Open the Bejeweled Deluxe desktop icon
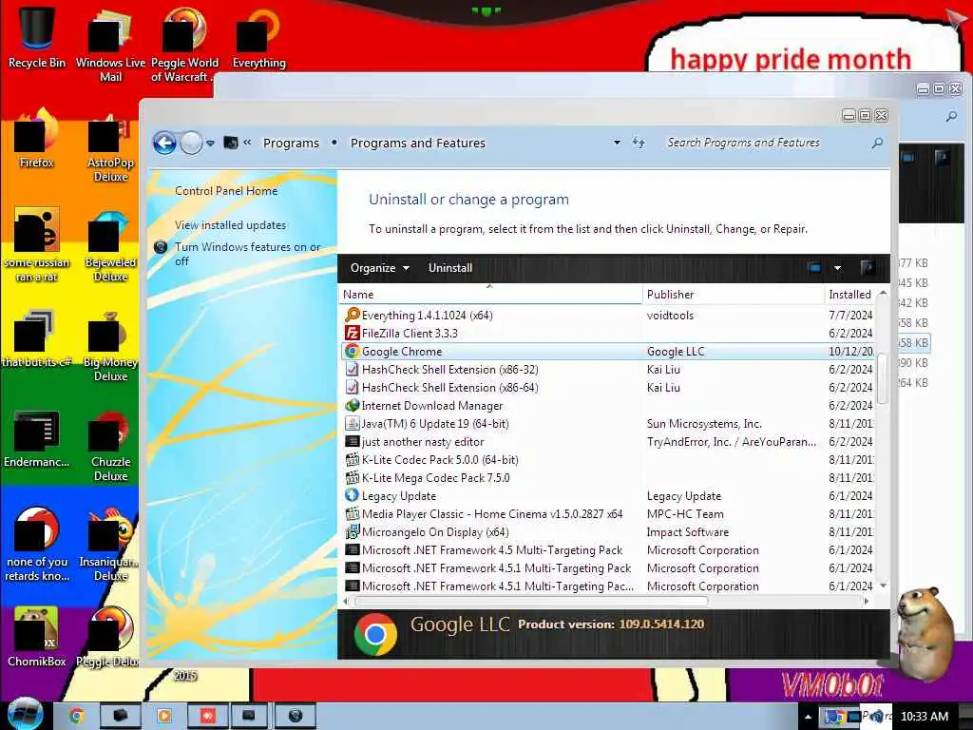The height and width of the screenshot is (730, 973). point(110,247)
